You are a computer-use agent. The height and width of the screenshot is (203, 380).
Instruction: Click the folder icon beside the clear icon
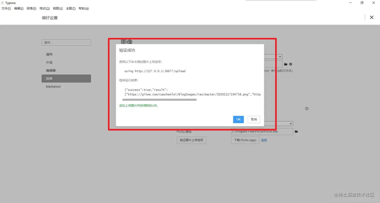pos(286,64)
